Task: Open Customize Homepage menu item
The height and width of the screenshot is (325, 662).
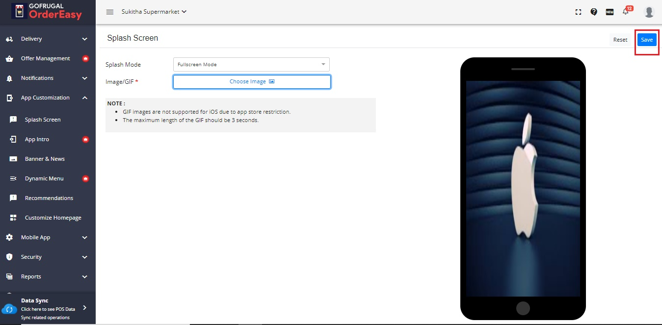Action: coord(53,218)
